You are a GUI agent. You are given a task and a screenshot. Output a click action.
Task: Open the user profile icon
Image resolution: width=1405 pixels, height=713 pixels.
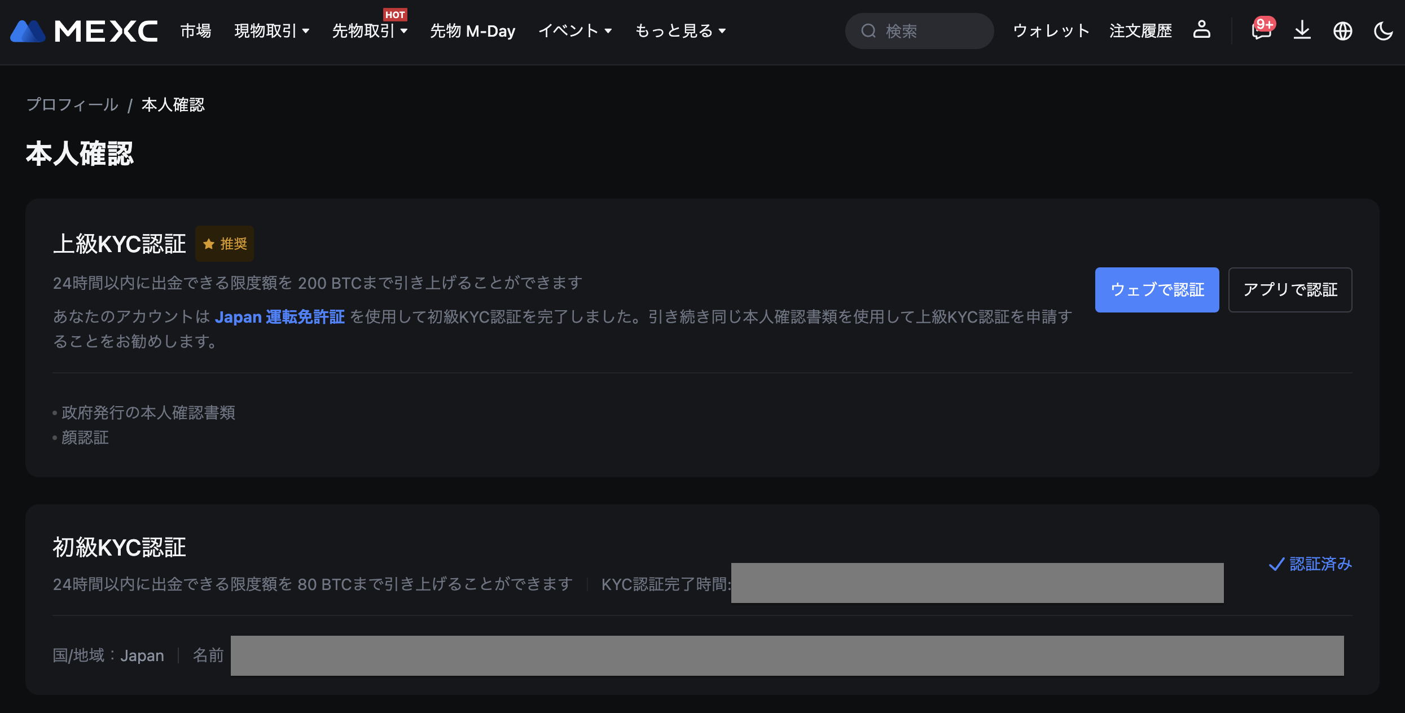pos(1201,30)
